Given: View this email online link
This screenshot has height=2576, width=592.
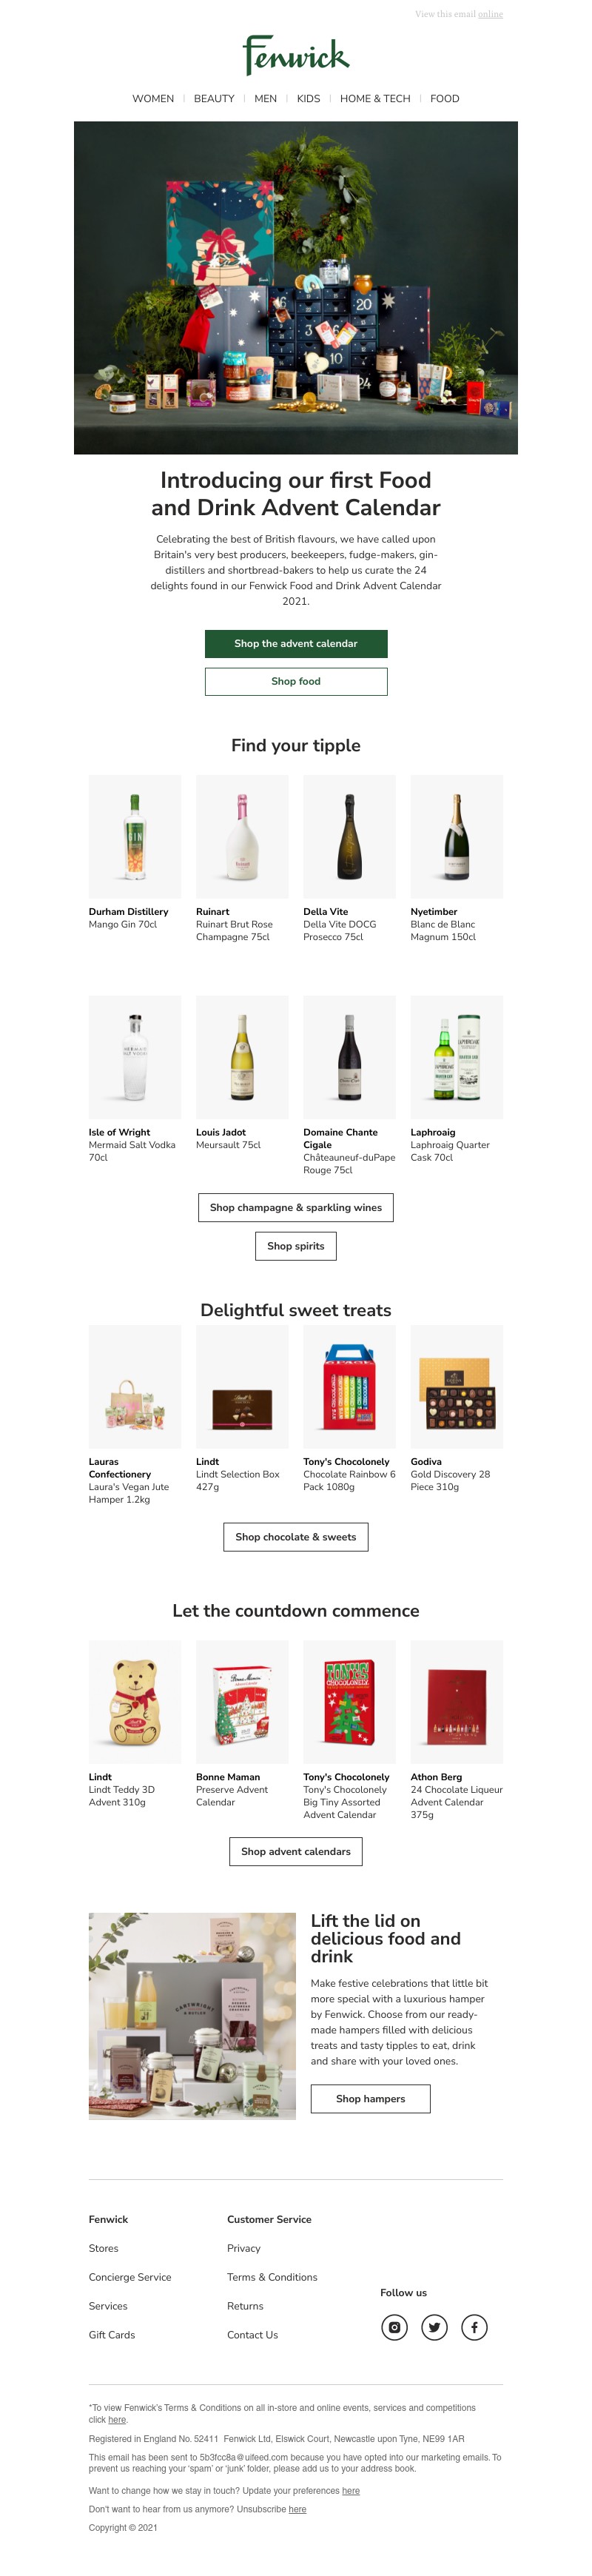Looking at the screenshot, I should click(x=490, y=15).
